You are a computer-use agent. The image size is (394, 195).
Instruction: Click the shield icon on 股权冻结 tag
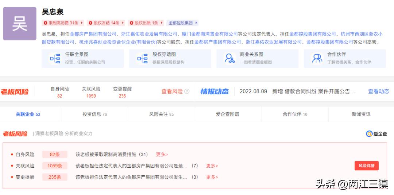[x=90, y=23]
